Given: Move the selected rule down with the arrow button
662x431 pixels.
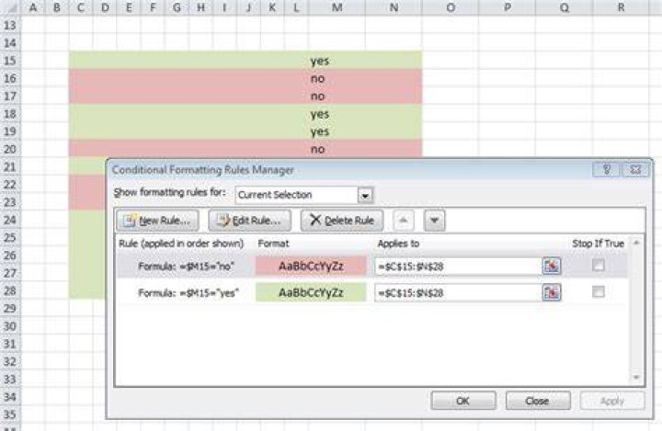Looking at the screenshot, I should (x=434, y=221).
